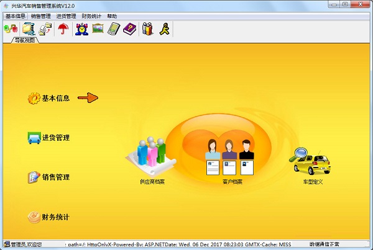Click the alarm clock toolbar icon
Screen dimensions: 373x250
(81, 29)
